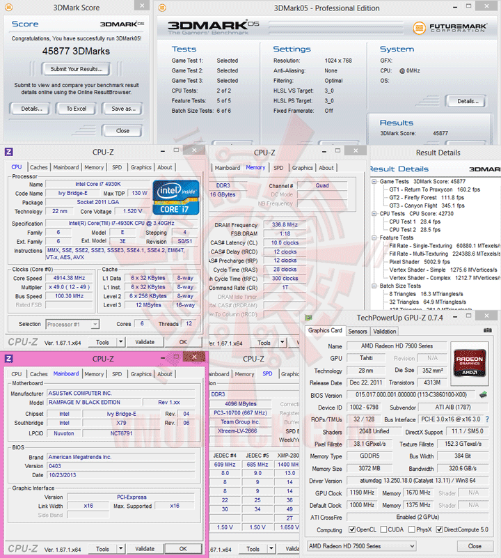
Task: Switch to Caches tab in CPU-Z CPU window
Action: (38, 167)
